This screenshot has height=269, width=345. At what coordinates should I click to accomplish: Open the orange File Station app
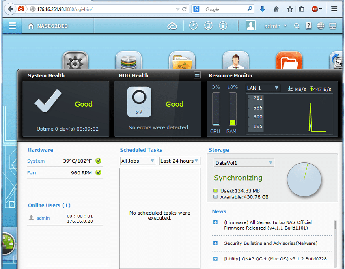[x=289, y=60]
